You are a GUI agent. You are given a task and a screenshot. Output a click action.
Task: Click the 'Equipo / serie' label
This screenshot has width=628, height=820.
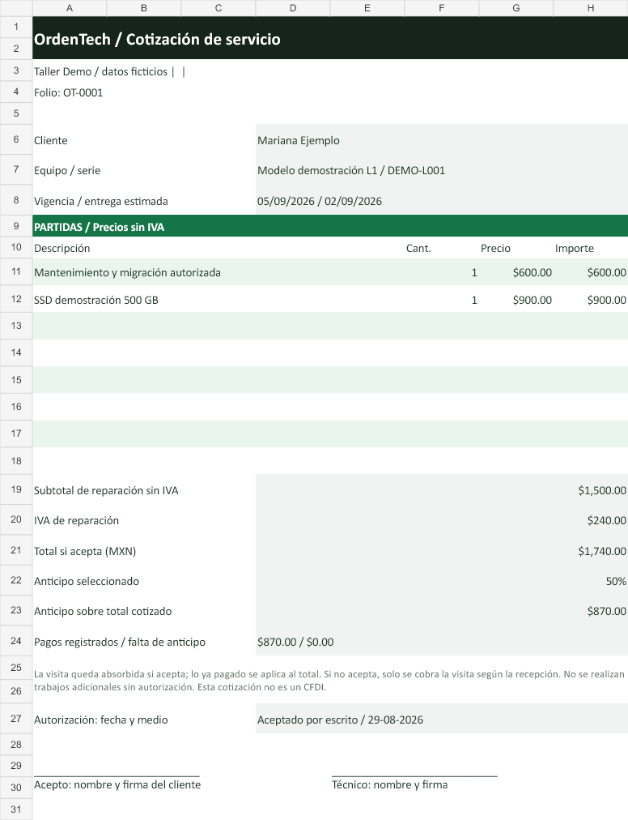coord(67,170)
